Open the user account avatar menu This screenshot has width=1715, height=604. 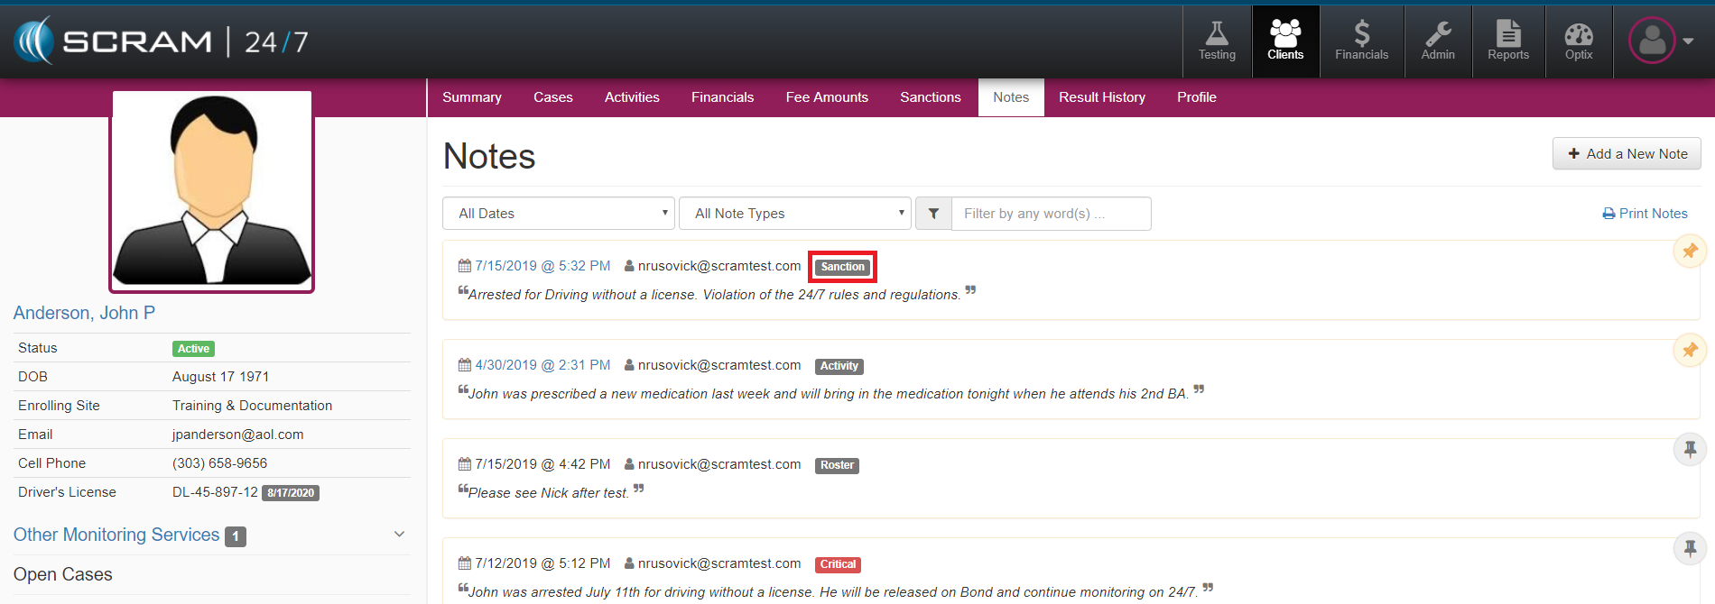(x=1661, y=41)
